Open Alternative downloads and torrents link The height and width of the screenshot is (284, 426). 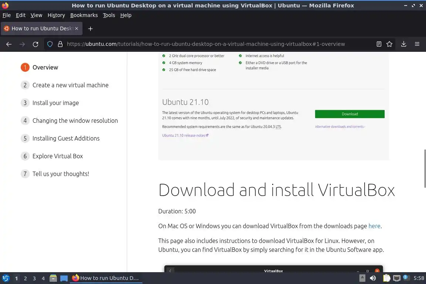pyautogui.click(x=340, y=126)
